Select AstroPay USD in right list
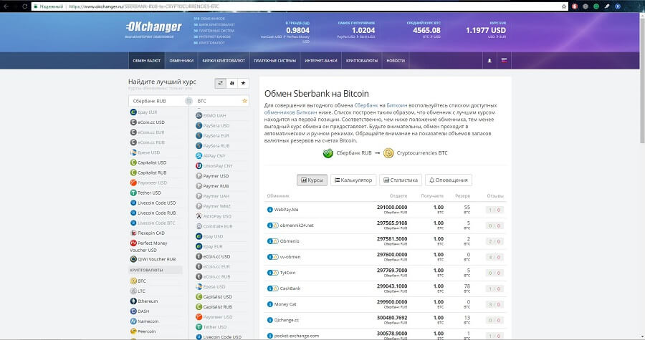Screen dimensions: 645x340 214,216
